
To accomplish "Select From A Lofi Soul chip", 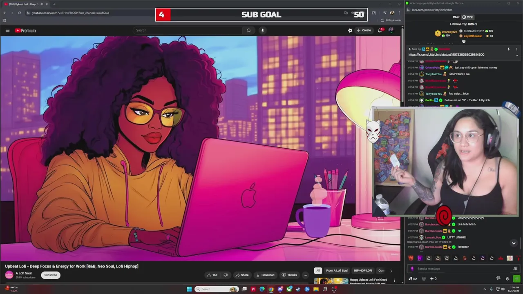I will tap(337, 271).
